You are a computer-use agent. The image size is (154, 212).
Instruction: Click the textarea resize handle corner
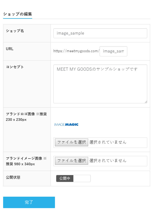pyautogui.click(x=146, y=102)
